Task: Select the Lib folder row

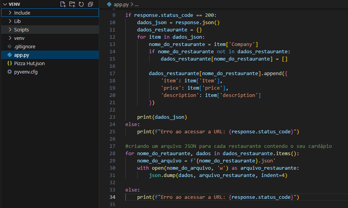Action: 50,21
